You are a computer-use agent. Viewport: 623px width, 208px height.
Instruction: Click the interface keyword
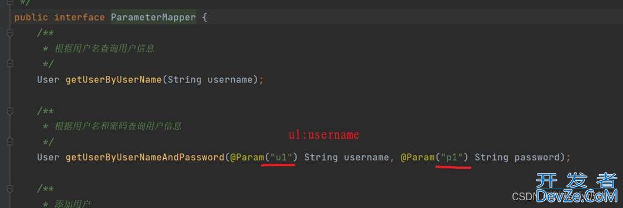79,18
